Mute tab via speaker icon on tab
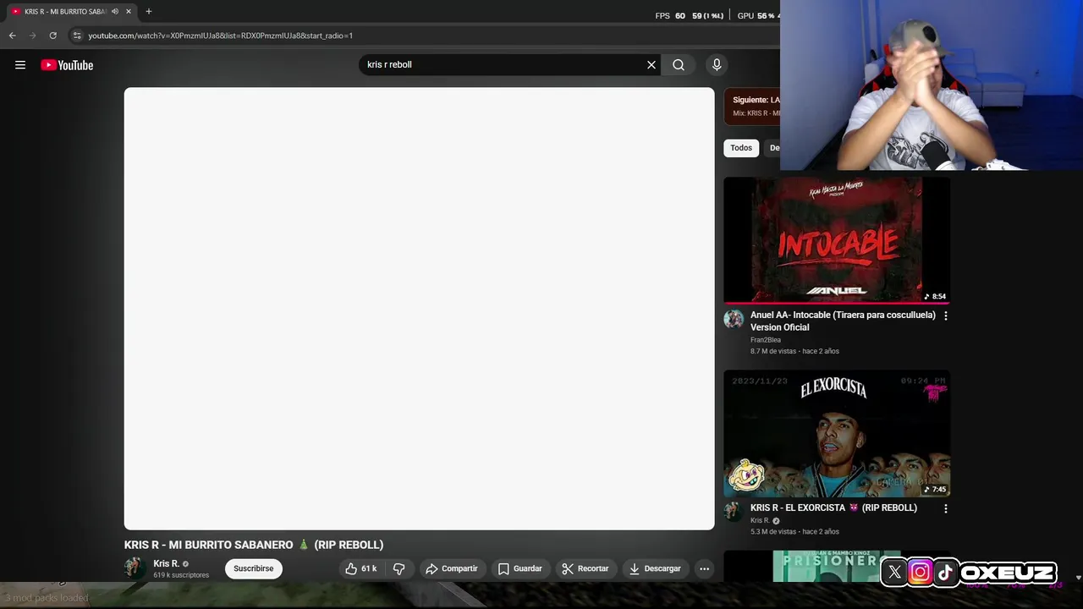1083x609 pixels. click(x=115, y=12)
